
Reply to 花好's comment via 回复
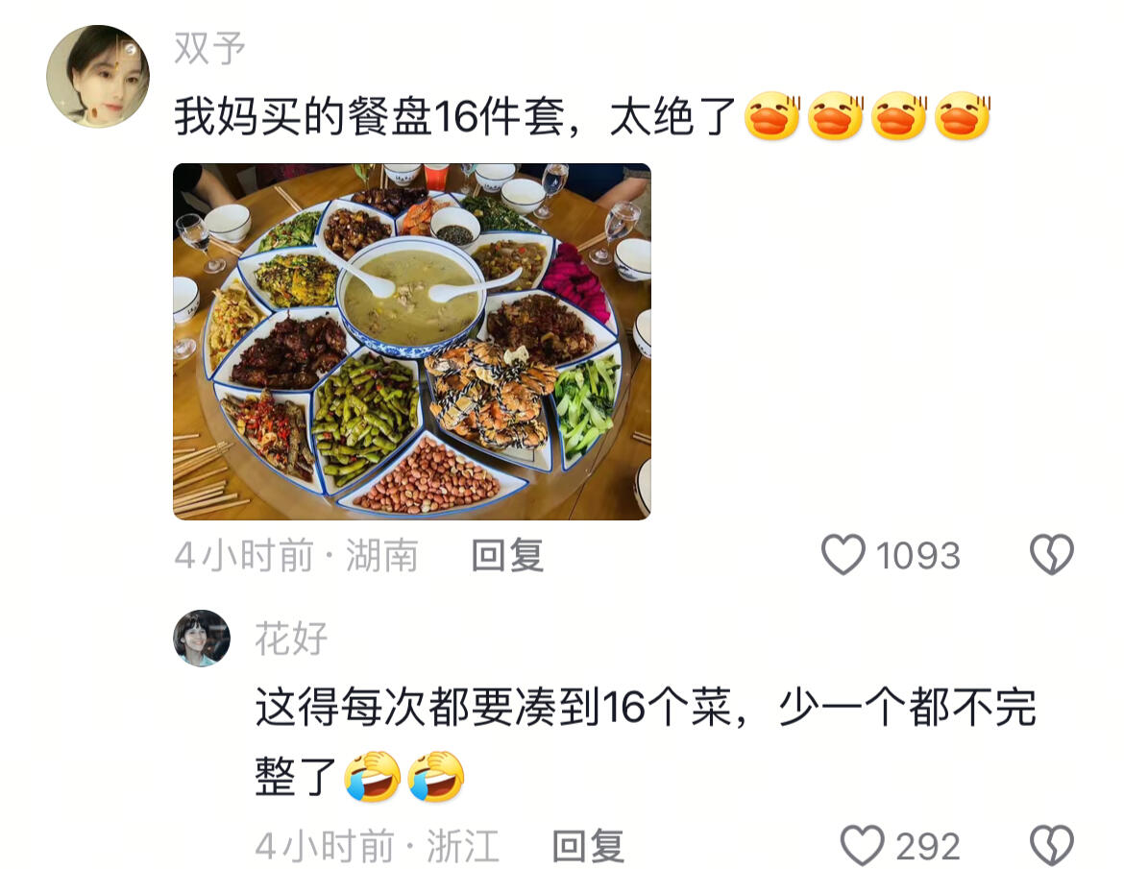(x=589, y=846)
